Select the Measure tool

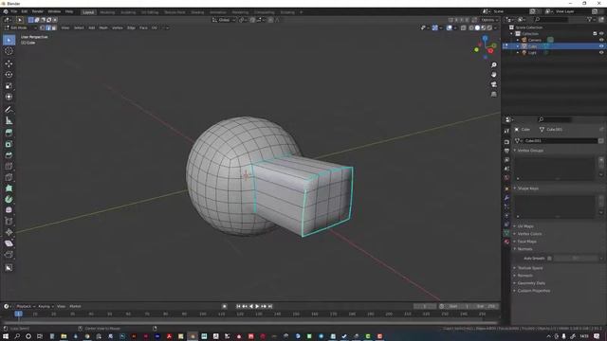[x=9, y=120]
